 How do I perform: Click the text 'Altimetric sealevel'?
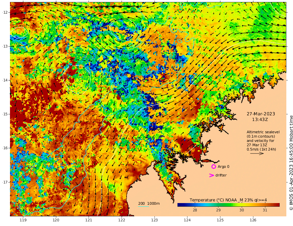tap(263, 132)
